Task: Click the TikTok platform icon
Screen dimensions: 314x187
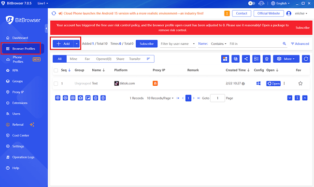Action: pyautogui.click(x=116, y=83)
